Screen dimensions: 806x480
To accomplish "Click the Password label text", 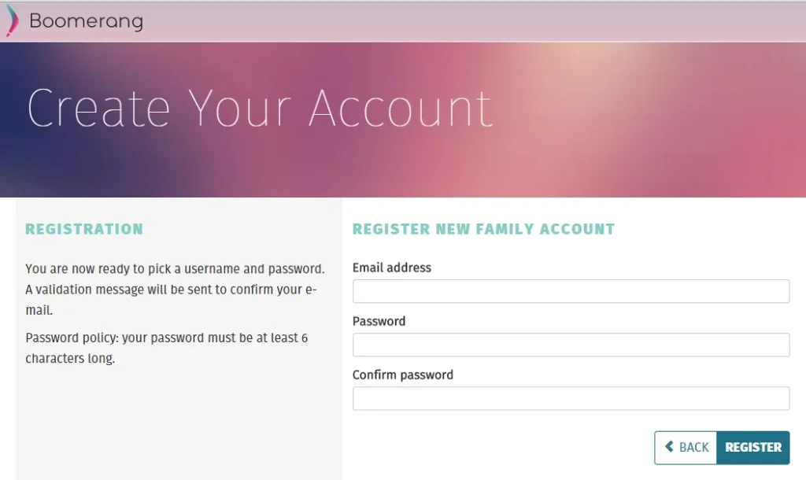I will [x=379, y=321].
